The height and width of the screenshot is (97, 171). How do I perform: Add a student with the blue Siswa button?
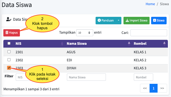click(x=159, y=20)
